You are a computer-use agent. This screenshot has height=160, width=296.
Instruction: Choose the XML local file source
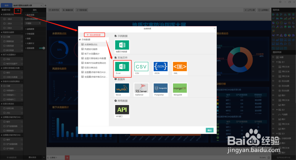pos(180,68)
